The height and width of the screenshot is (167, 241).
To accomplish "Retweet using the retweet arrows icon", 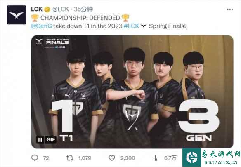I will 70,158.
